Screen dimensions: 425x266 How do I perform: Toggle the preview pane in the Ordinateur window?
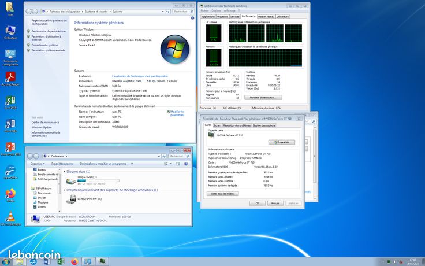tap(178, 164)
